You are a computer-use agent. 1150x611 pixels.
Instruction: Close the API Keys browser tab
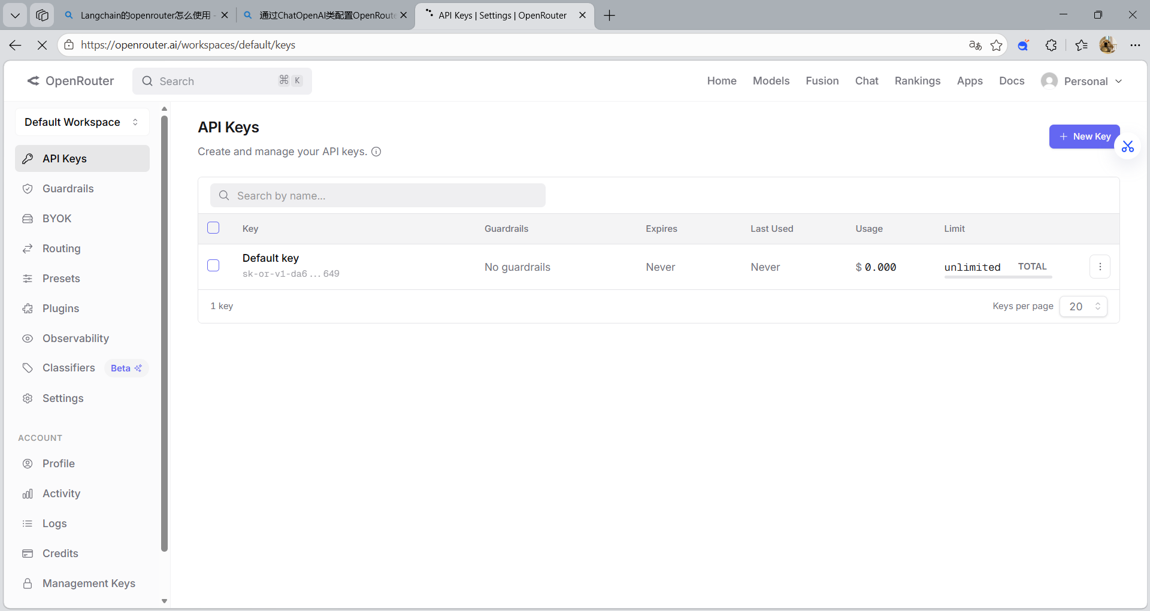(x=582, y=16)
